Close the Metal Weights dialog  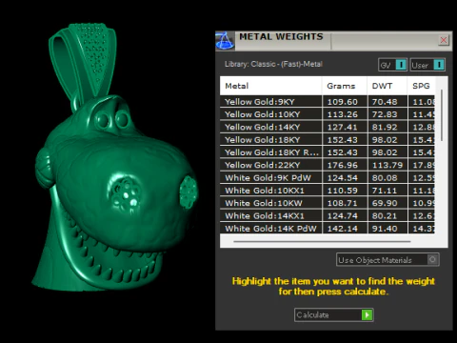tap(444, 40)
